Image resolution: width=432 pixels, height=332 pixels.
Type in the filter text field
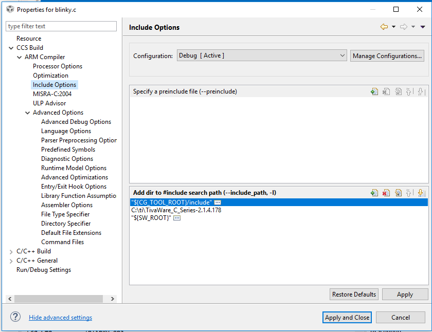point(61,26)
